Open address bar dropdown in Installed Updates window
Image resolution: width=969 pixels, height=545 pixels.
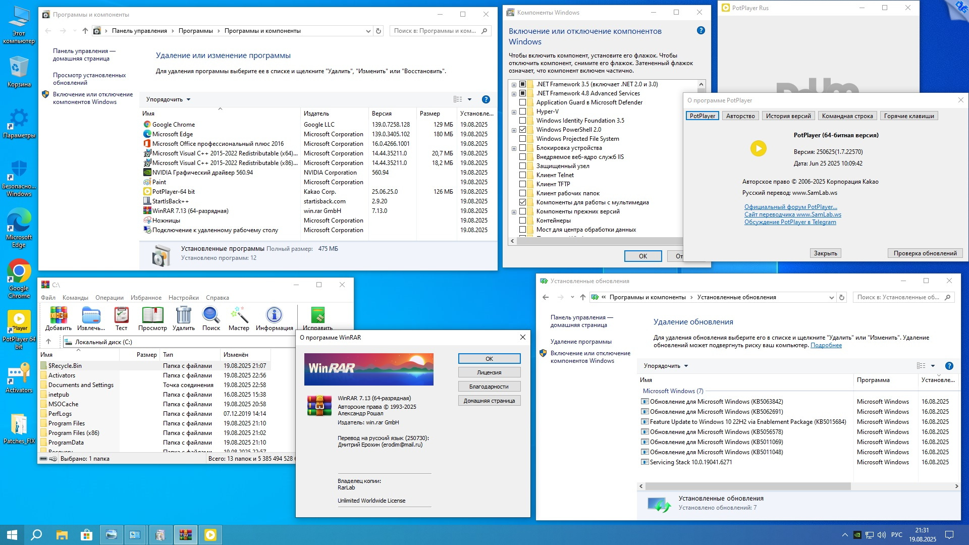click(831, 298)
